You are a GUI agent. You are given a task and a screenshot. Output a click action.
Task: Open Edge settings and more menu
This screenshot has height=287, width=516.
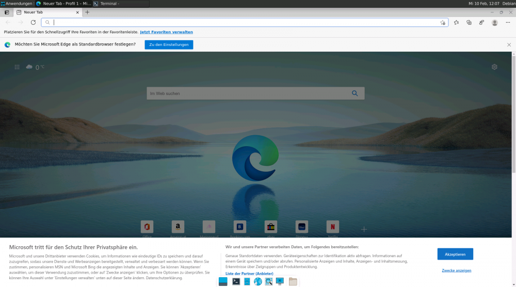click(508, 22)
